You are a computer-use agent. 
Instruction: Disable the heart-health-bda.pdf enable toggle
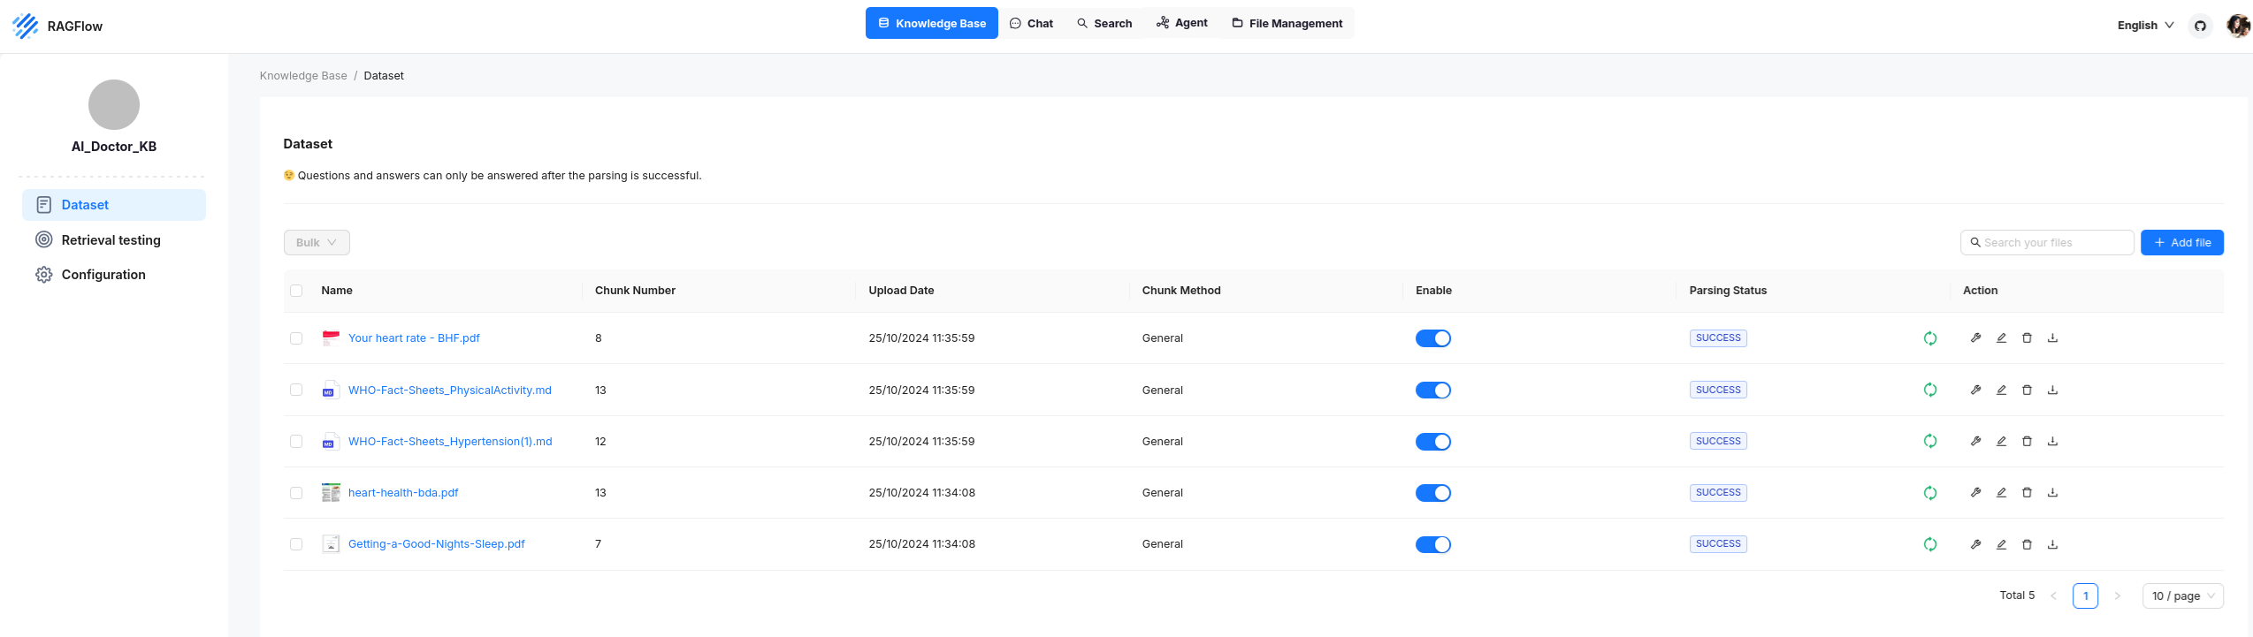click(1432, 493)
